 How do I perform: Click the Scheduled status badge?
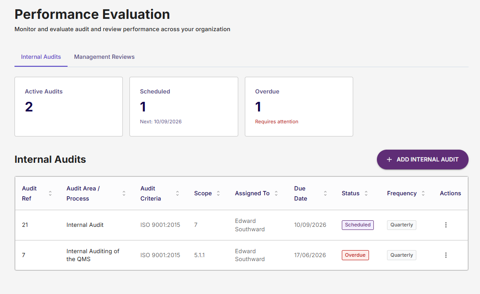[358, 225]
